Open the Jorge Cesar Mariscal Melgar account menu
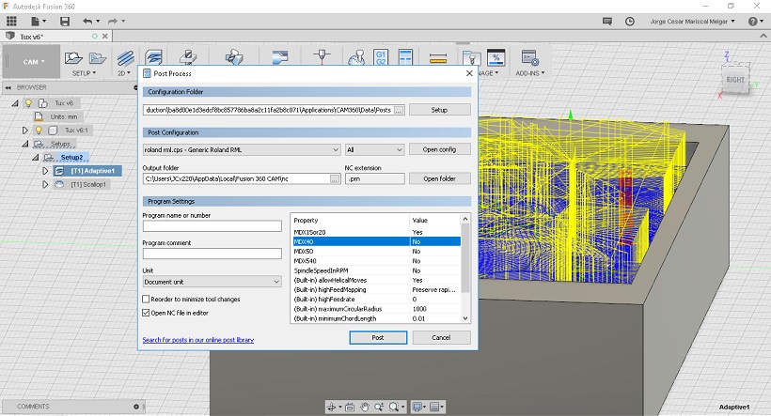The height and width of the screenshot is (416, 771). 692,21
